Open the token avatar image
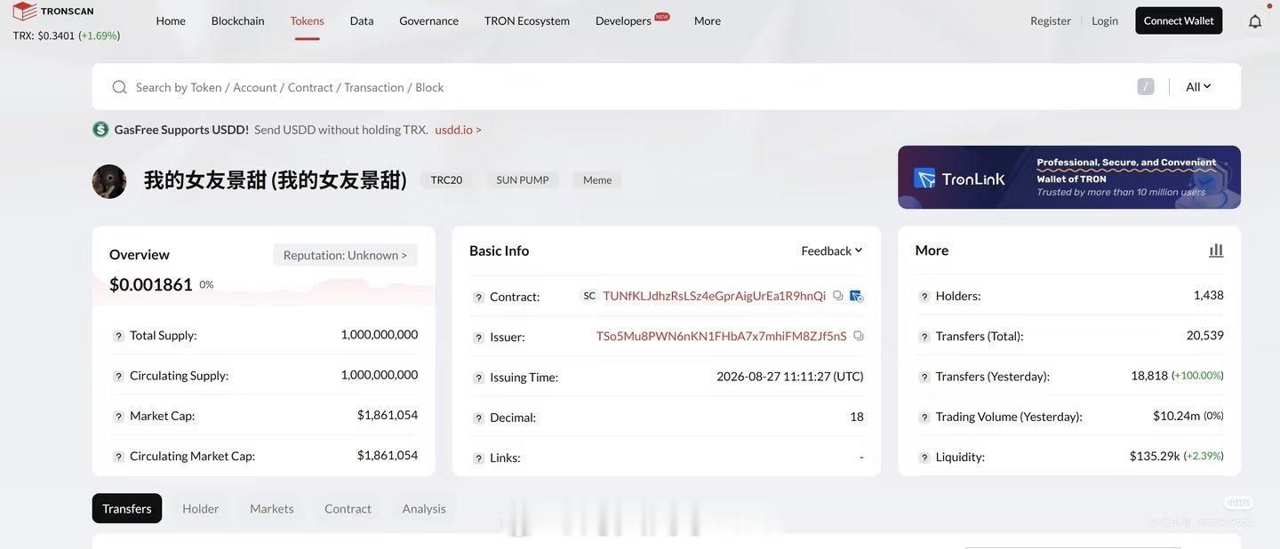Image resolution: width=1280 pixels, height=549 pixels. [109, 181]
